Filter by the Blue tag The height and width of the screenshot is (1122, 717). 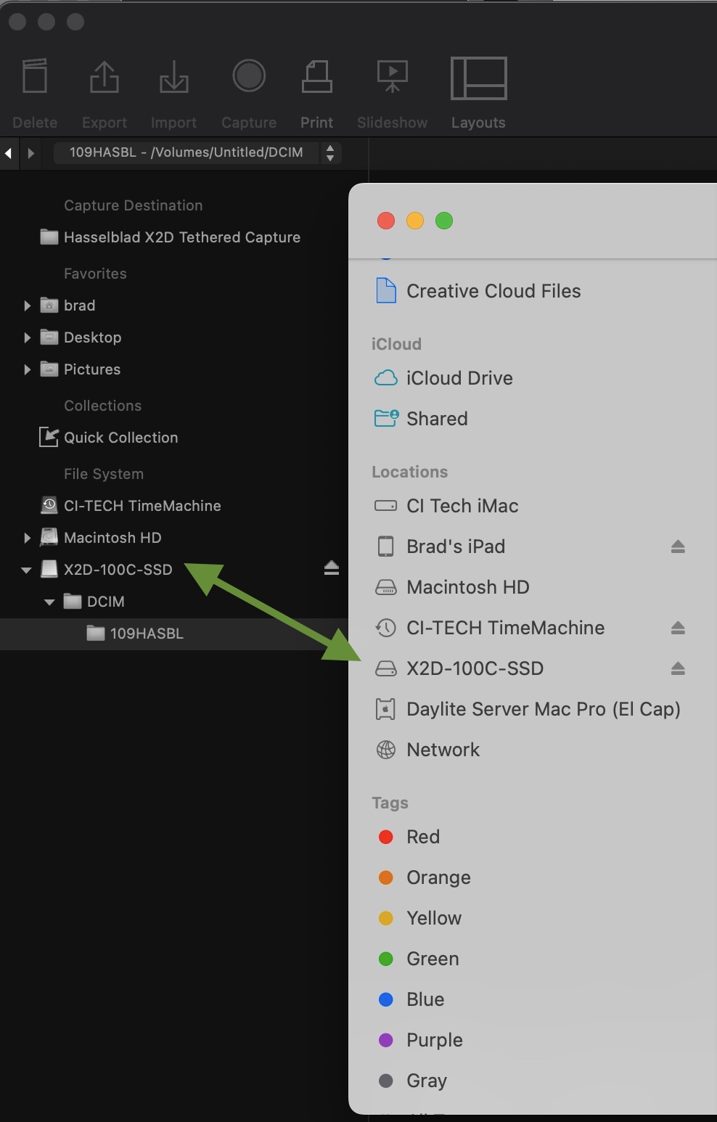click(425, 999)
